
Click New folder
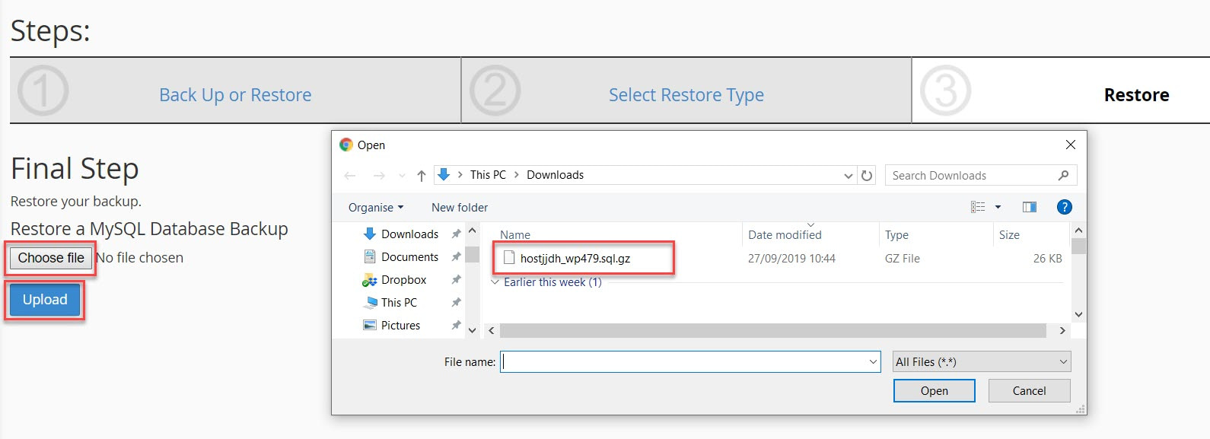pos(460,208)
